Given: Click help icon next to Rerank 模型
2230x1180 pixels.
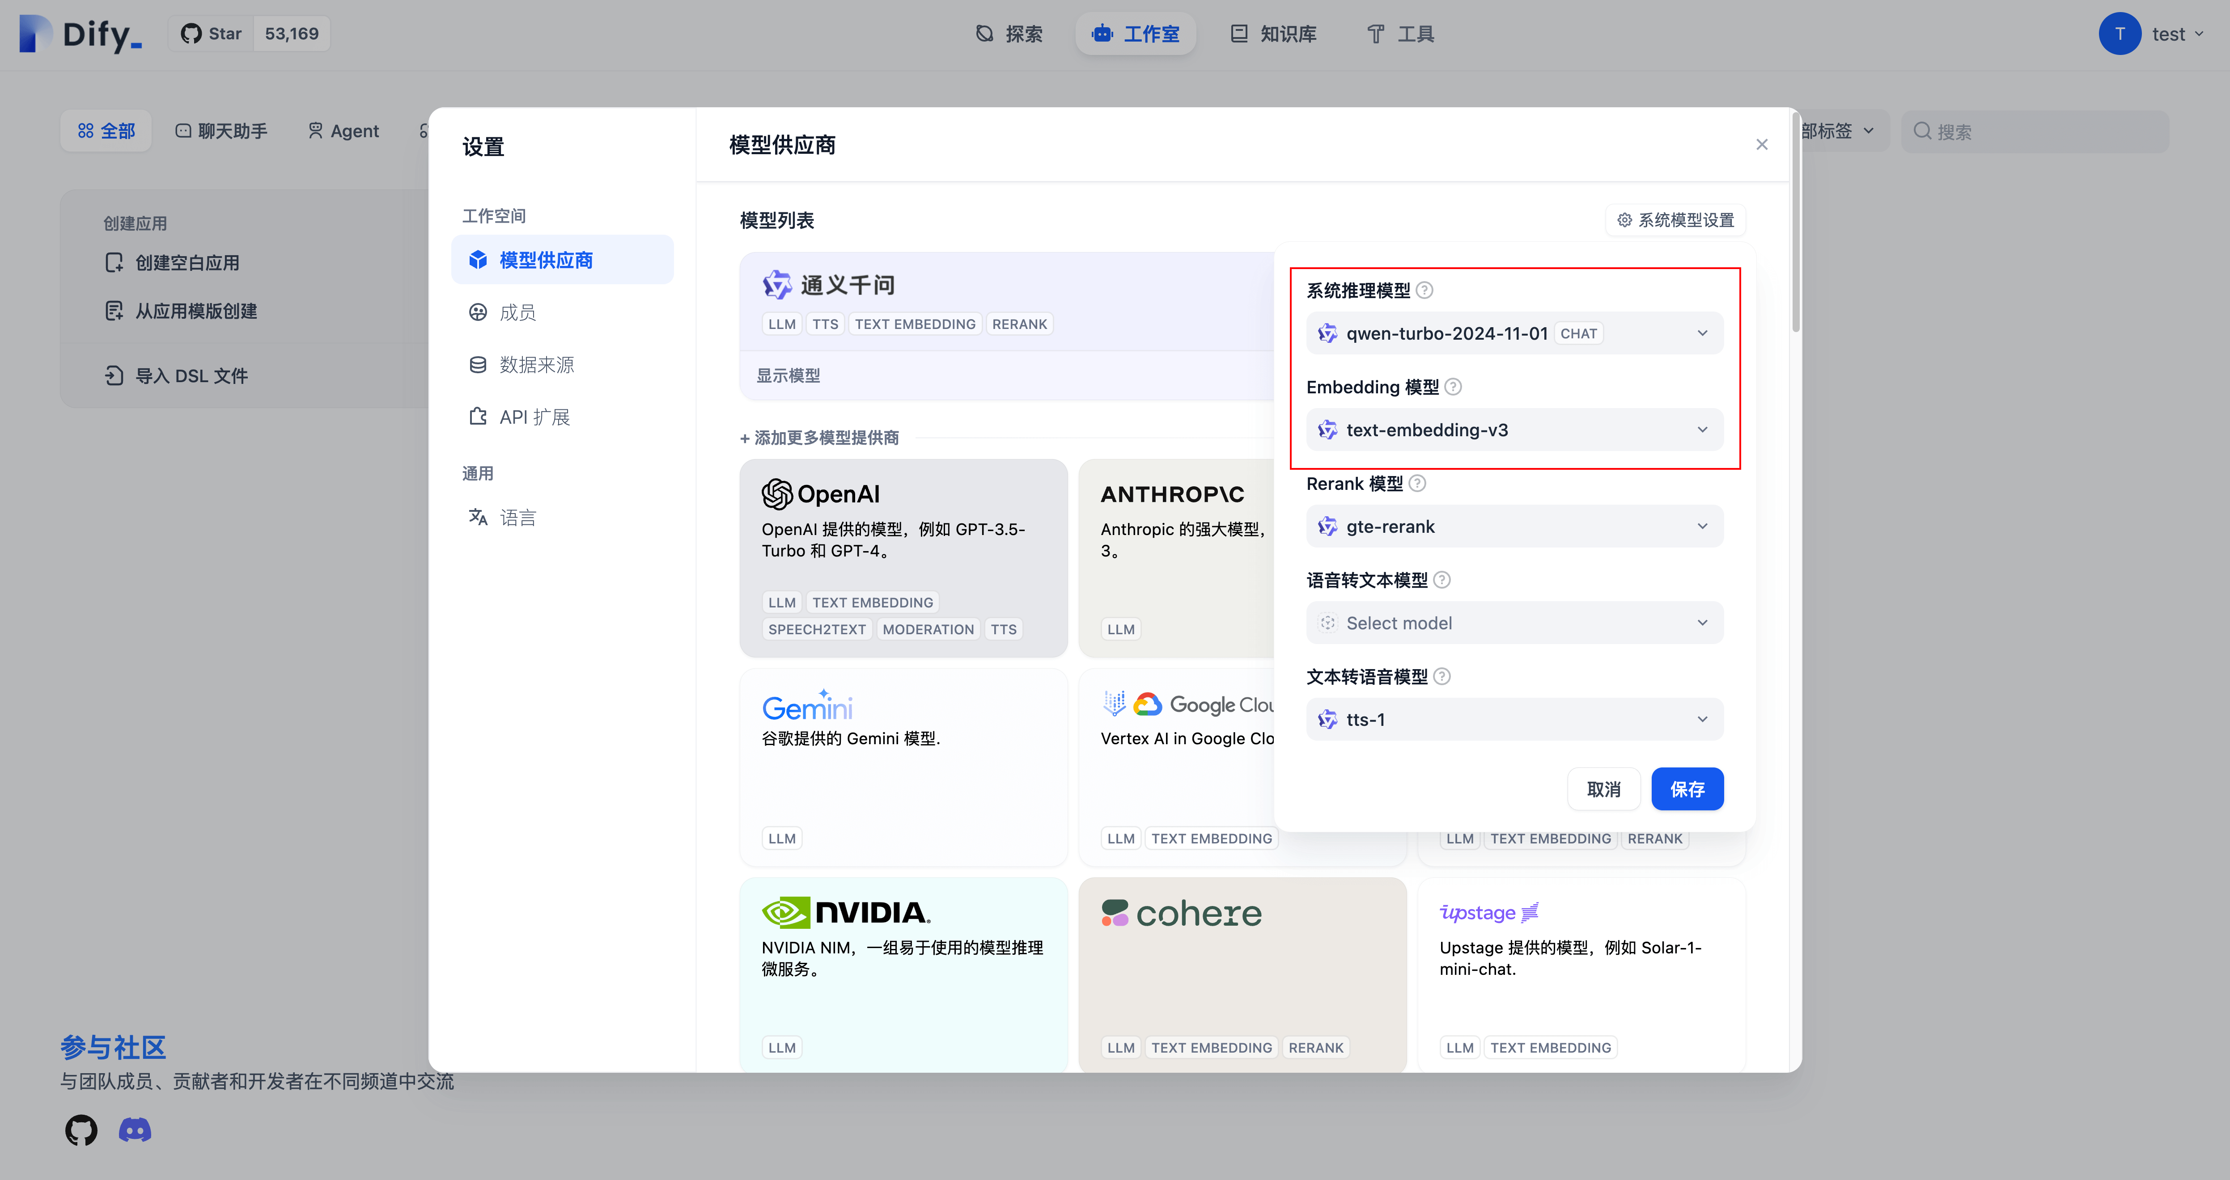Looking at the screenshot, I should (1417, 484).
